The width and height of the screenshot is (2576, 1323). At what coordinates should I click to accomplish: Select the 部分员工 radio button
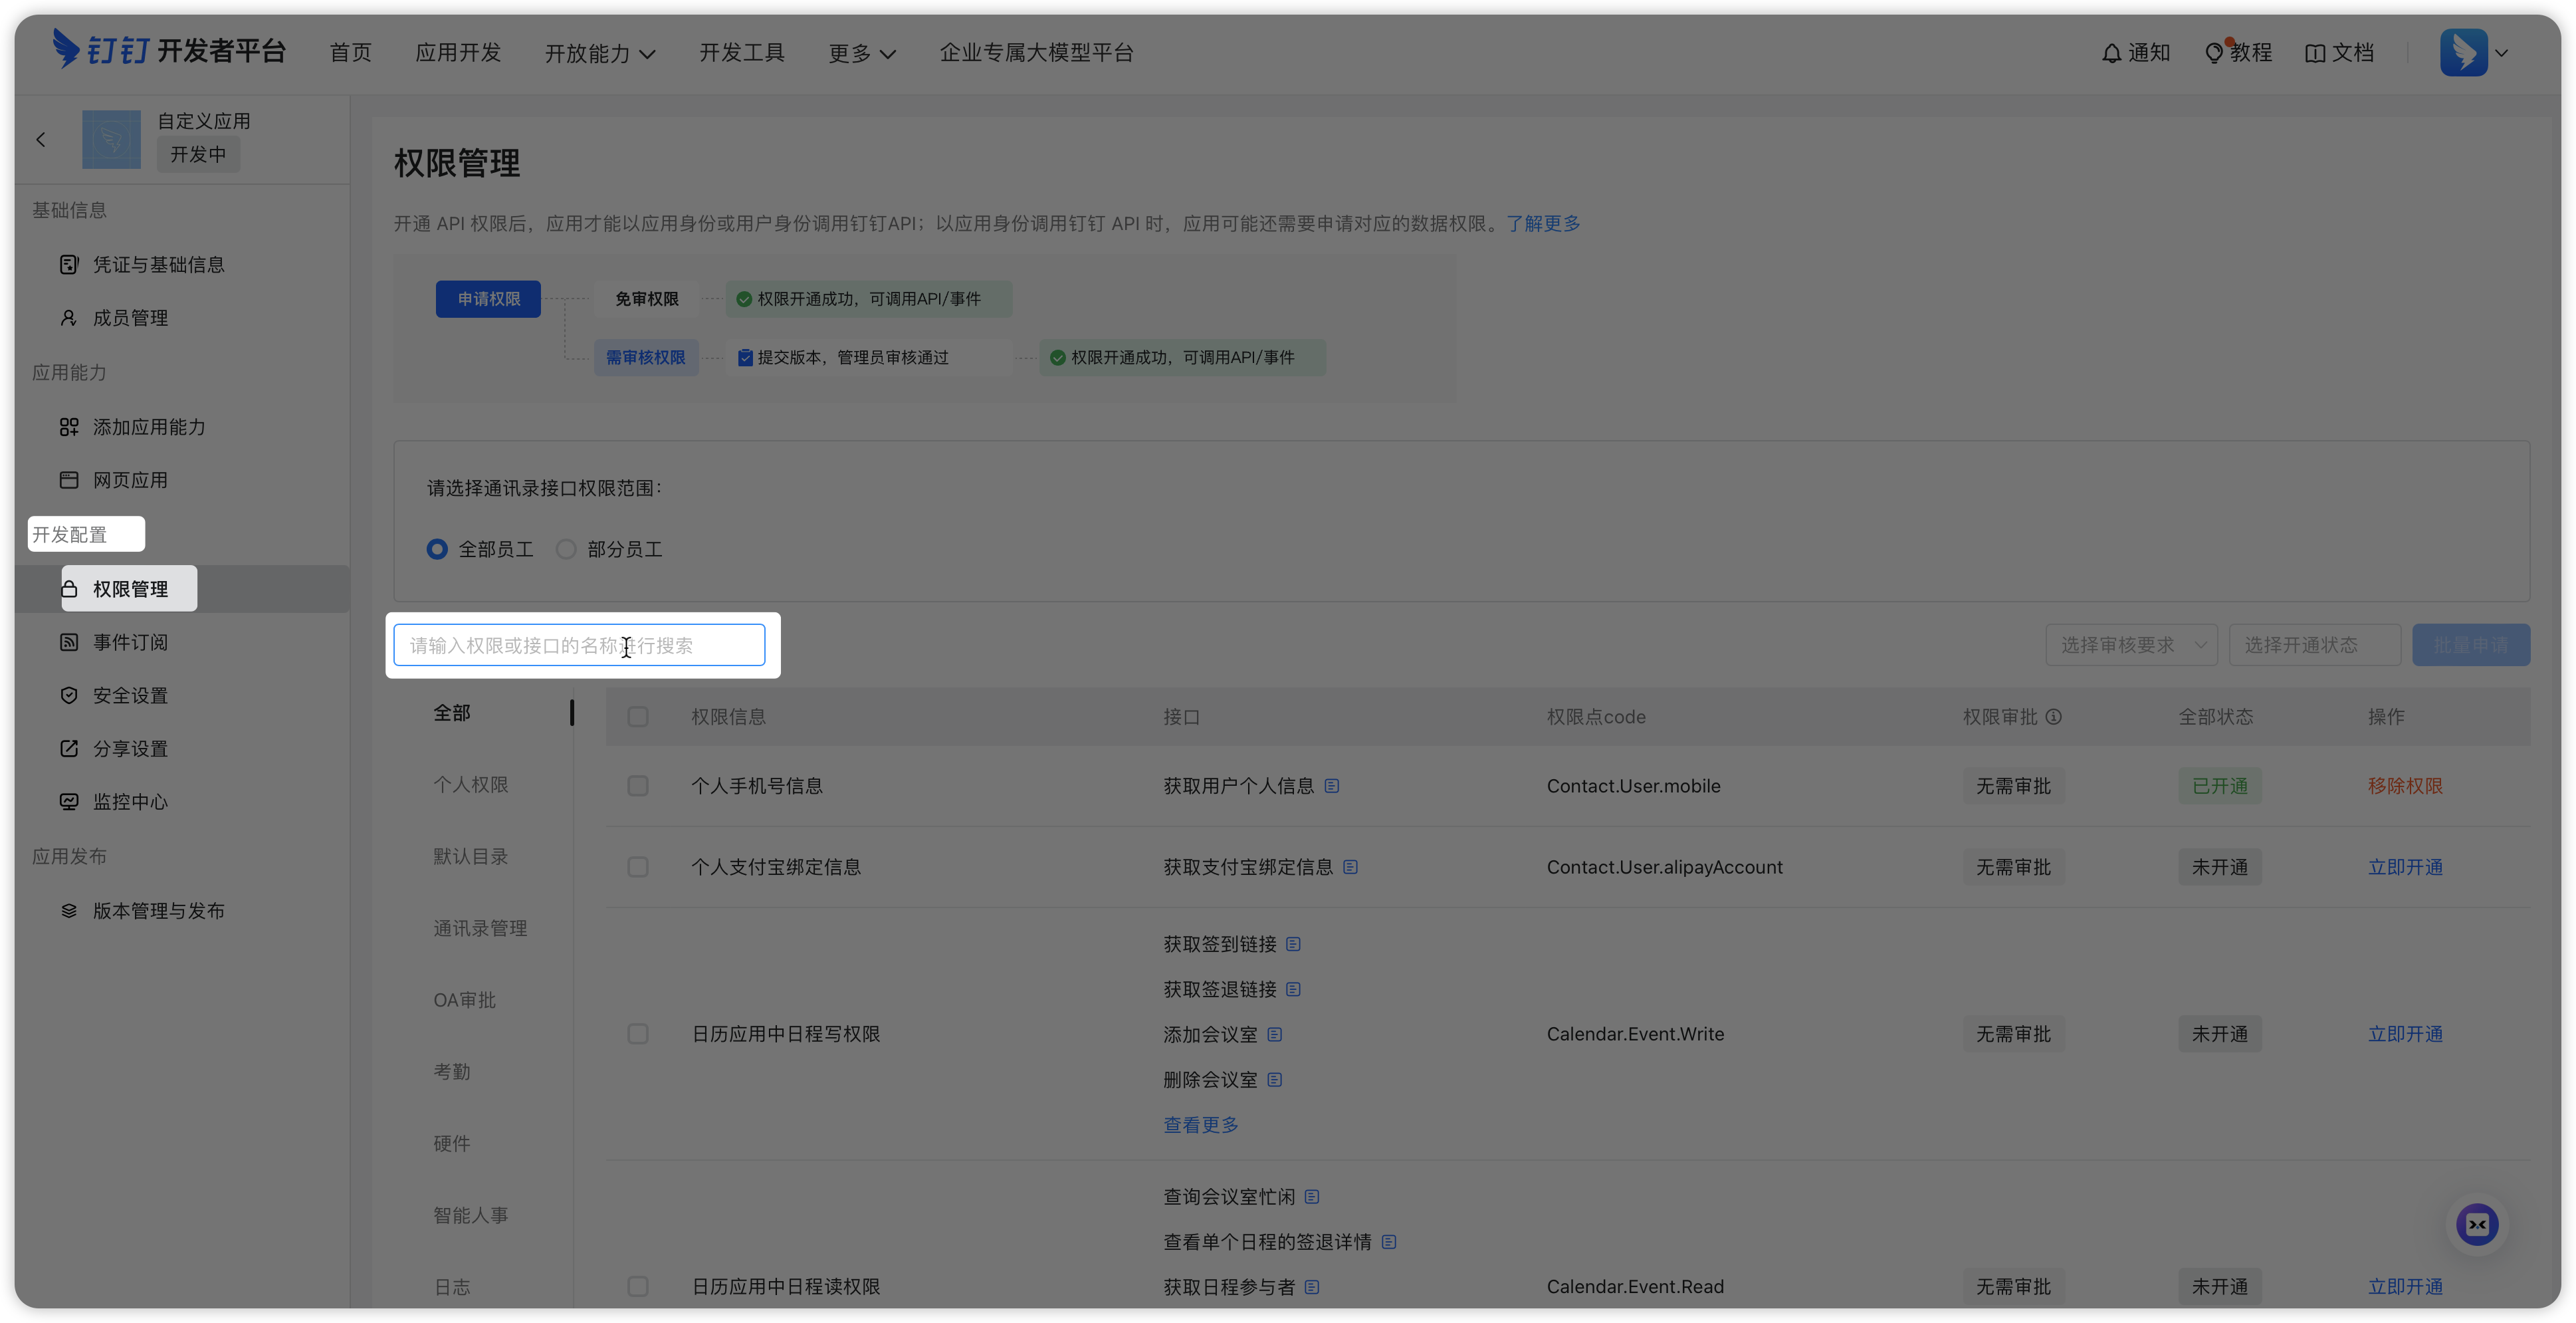coord(566,549)
